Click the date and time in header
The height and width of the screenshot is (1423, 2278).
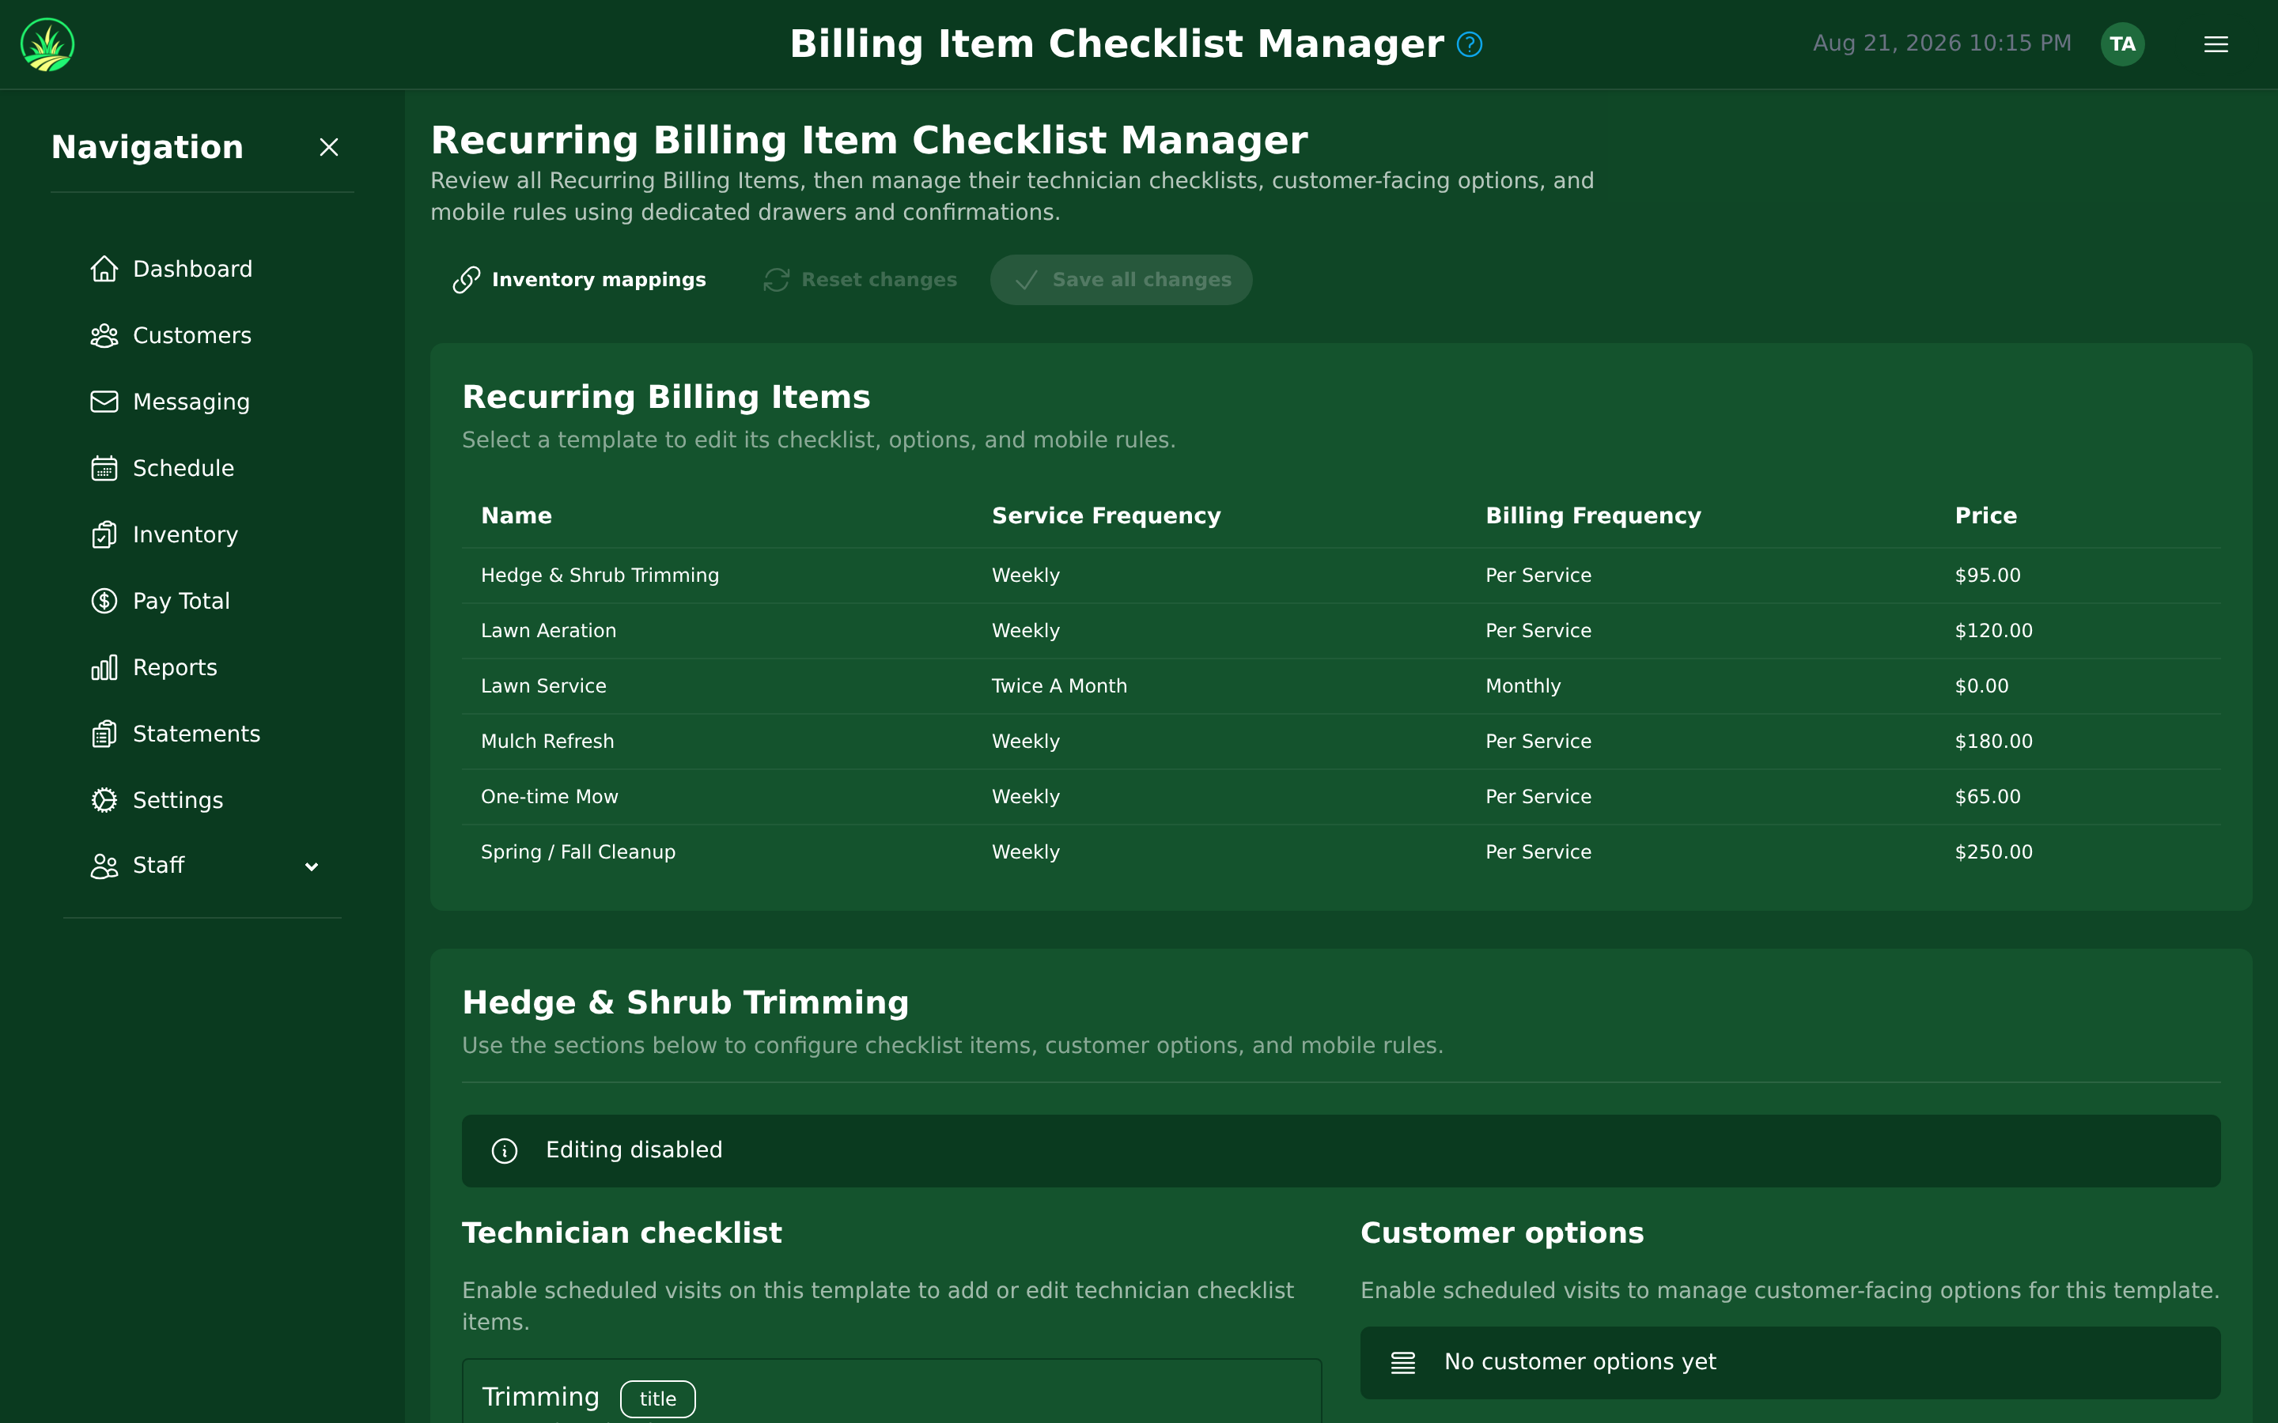coord(1942,43)
